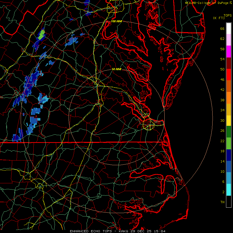This screenshot has width=233, height=233.
Task: Click the legend value 38
Action: click(222, 100)
